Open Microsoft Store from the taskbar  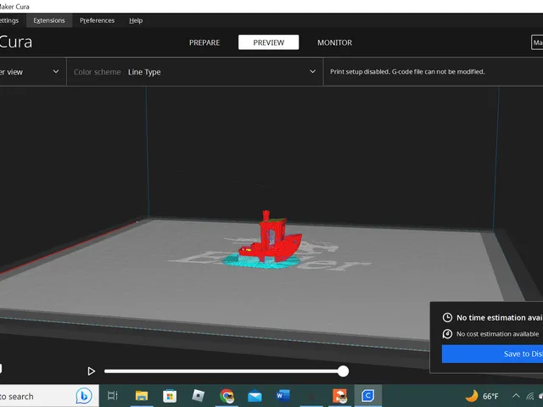pos(170,396)
